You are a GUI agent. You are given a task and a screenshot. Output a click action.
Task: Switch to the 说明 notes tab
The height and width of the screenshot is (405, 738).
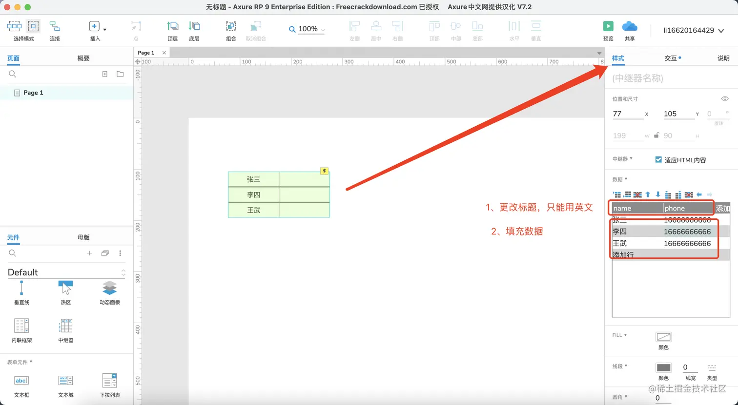(723, 58)
